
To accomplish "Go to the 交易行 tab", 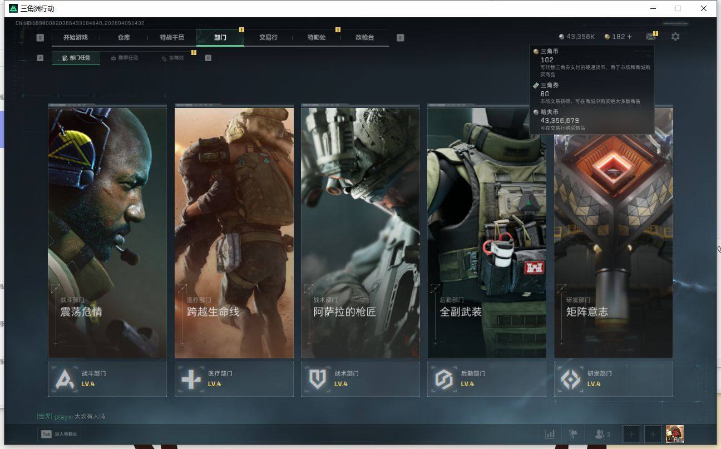I will (x=268, y=37).
